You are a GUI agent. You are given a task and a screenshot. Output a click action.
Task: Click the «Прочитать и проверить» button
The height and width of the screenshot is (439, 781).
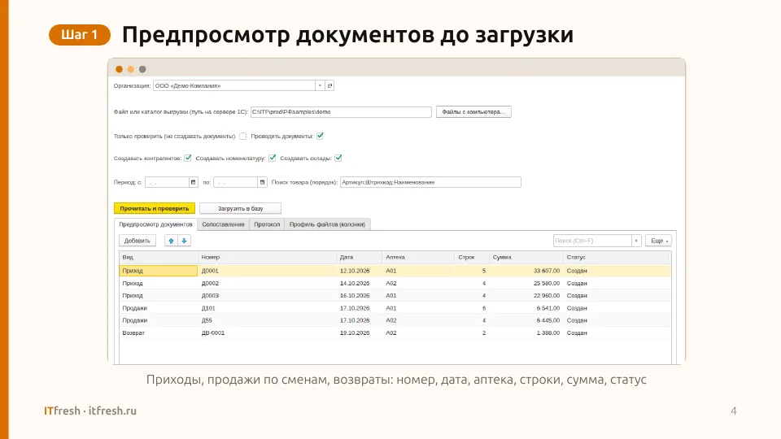155,209
